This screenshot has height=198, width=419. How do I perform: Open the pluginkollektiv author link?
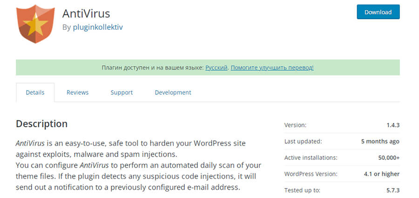(98, 27)
